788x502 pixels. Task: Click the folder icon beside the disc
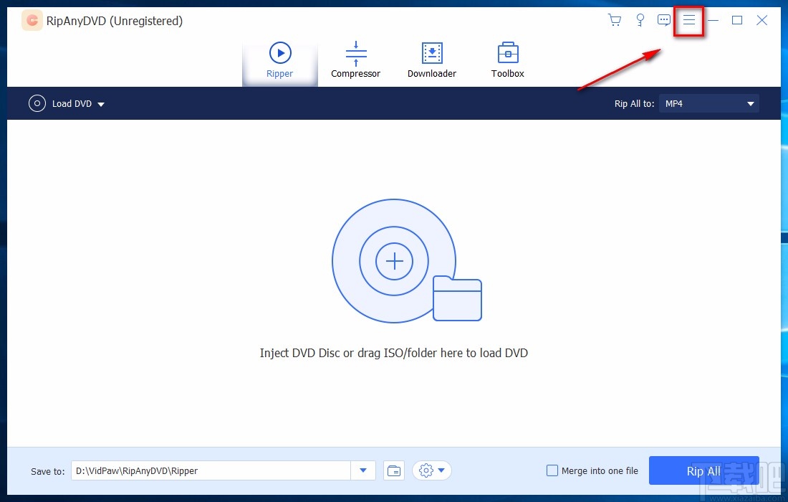point(457,298)
